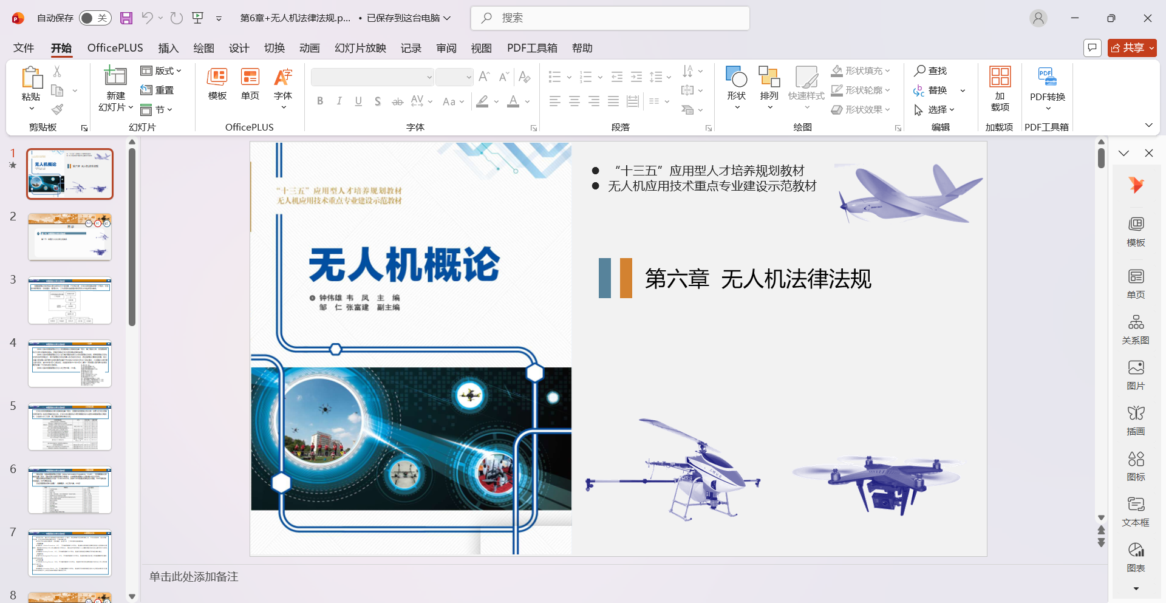Expand the 节 section dropdown
Image resolution: width=1166 pixels, height=603 pixels.
tap(157, 109)
